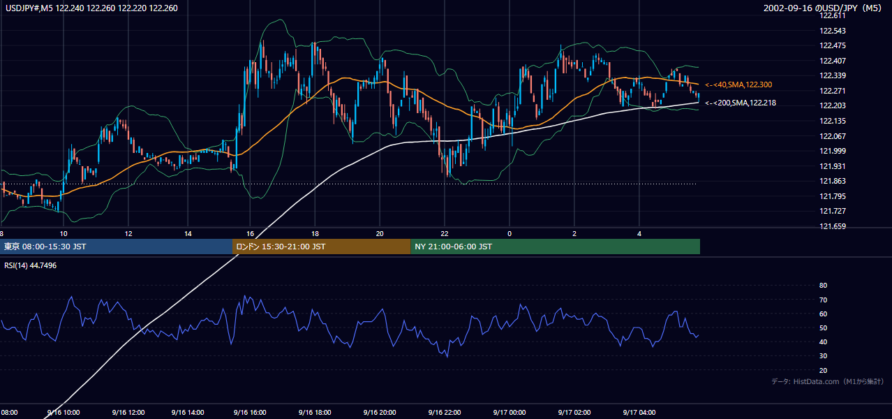Click the RSI(14) 44.7496 indicator label
Image resolution: width=892 pixels, height=419 pixels.
click(30, 265)
